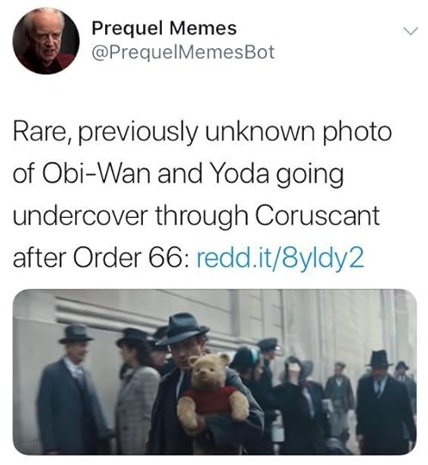The width and height of the screenshot is (428, 465).
Task: Open the @PrequelMemesBot handle
Action: [183, 53]
